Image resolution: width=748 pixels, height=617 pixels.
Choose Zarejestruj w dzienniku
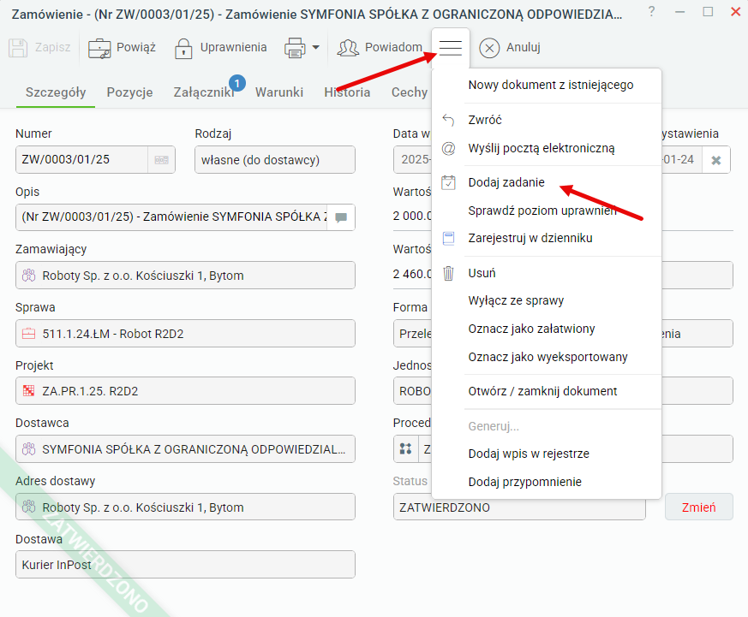(547, 238)
